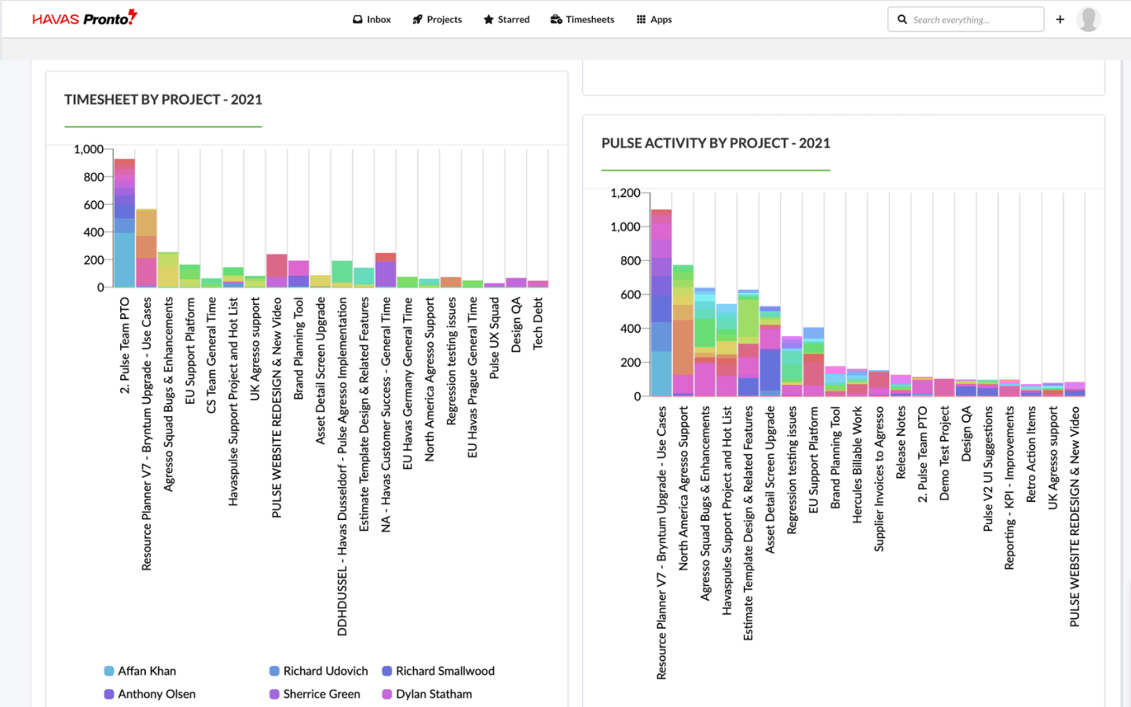The width and height of the screenshot is (1131, 707).
Task: Click the CS Team General Time label
Action: tap(211, 355)
